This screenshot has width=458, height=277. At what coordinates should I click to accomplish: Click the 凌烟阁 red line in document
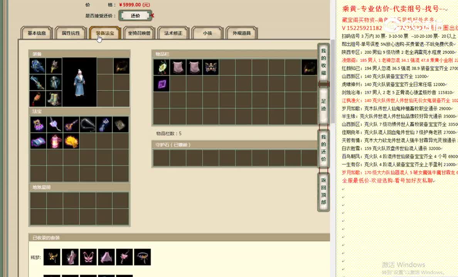(400, 60)
